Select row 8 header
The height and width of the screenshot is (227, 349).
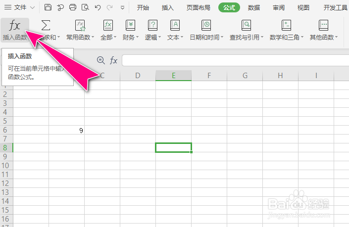tap(6, 148)
